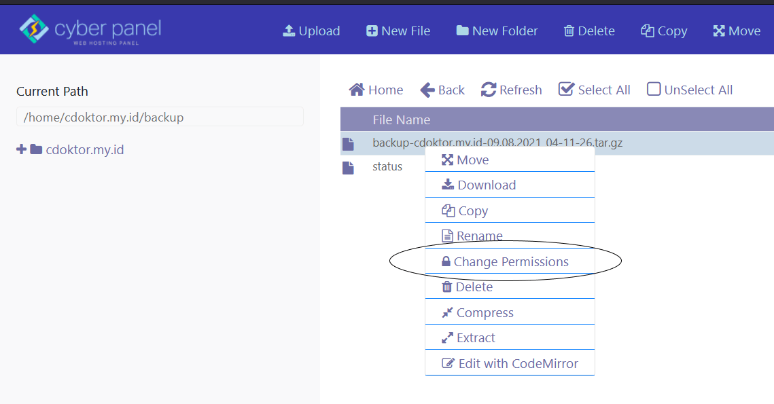This screenshot has width=774, height=404.
Task: Click Copy in the top toolbar
Action: click(x=664, y=31)
